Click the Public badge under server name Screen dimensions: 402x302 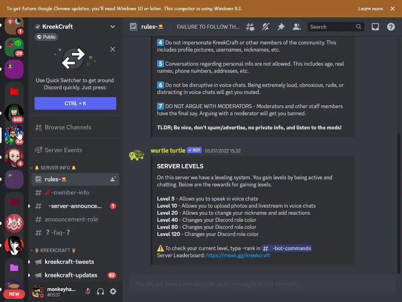tap(46, 37)
